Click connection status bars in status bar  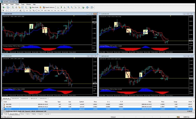click(178, 117)
